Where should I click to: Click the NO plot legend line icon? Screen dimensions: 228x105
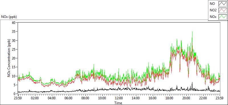click(223, 4)
